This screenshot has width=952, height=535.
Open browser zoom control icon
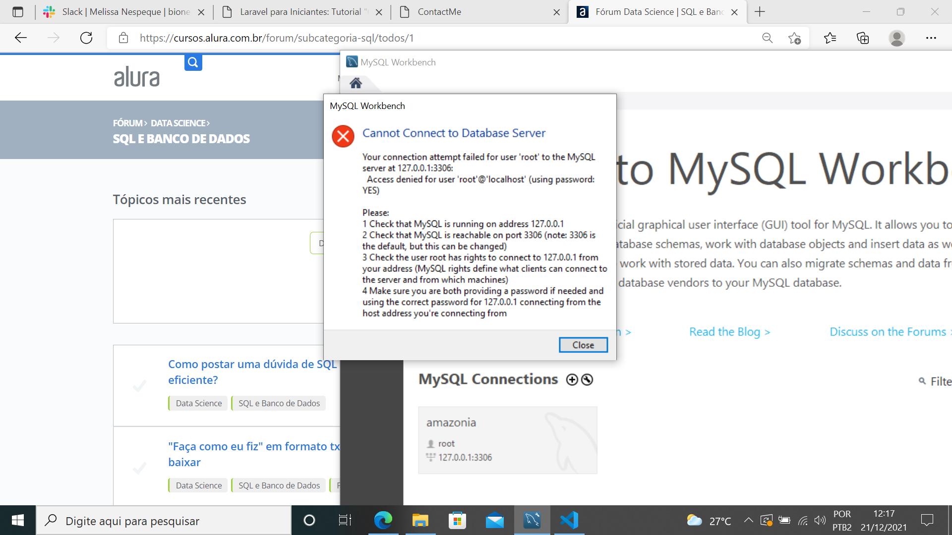tap(768, 38)
